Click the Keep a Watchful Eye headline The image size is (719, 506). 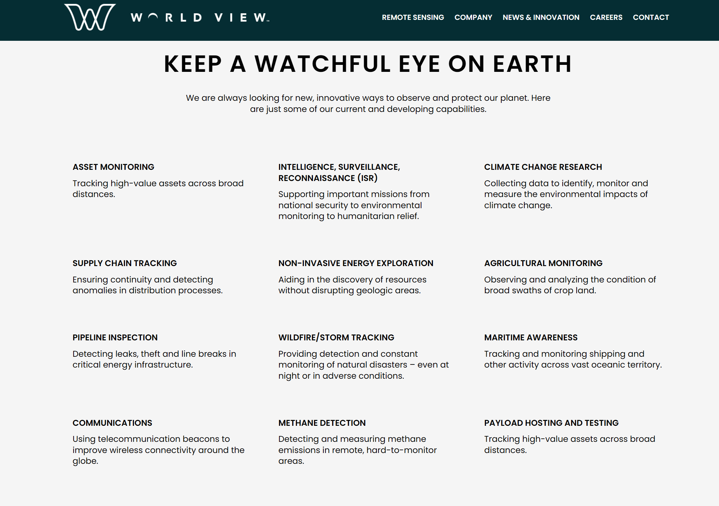(368, 64)
